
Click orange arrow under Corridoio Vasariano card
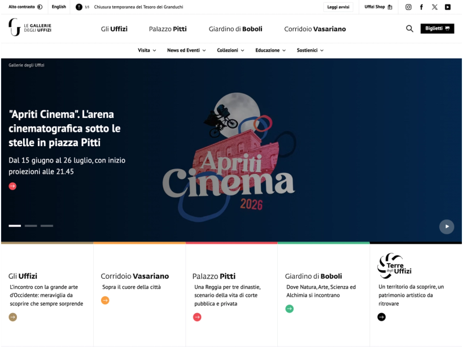coord(105,300)
